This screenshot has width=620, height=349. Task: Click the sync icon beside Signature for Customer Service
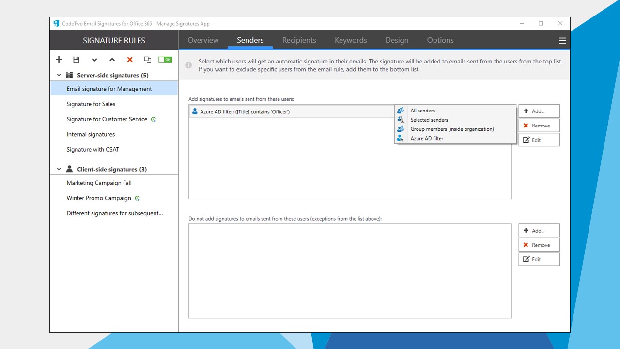point(154,119)
